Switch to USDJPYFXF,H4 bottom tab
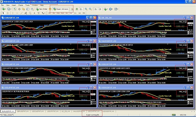196x117 pixels. pyautogui.click(x=53, y=111)
